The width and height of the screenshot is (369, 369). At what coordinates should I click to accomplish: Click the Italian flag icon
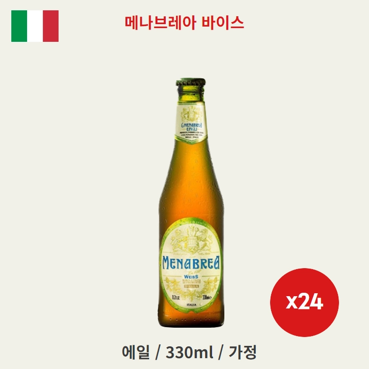click(35, 26)
